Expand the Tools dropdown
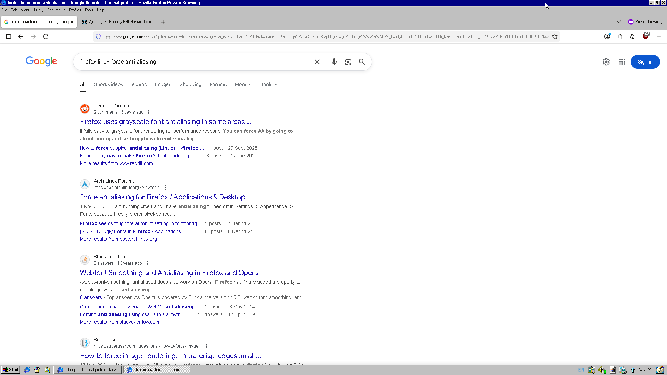 tap(269, 84)
